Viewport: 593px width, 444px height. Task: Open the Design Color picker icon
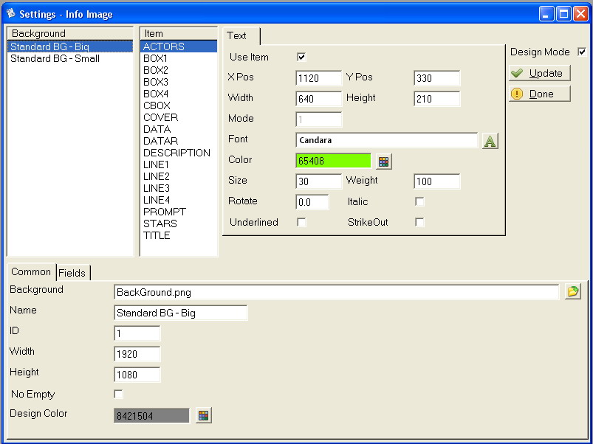[x=204, y=416]
